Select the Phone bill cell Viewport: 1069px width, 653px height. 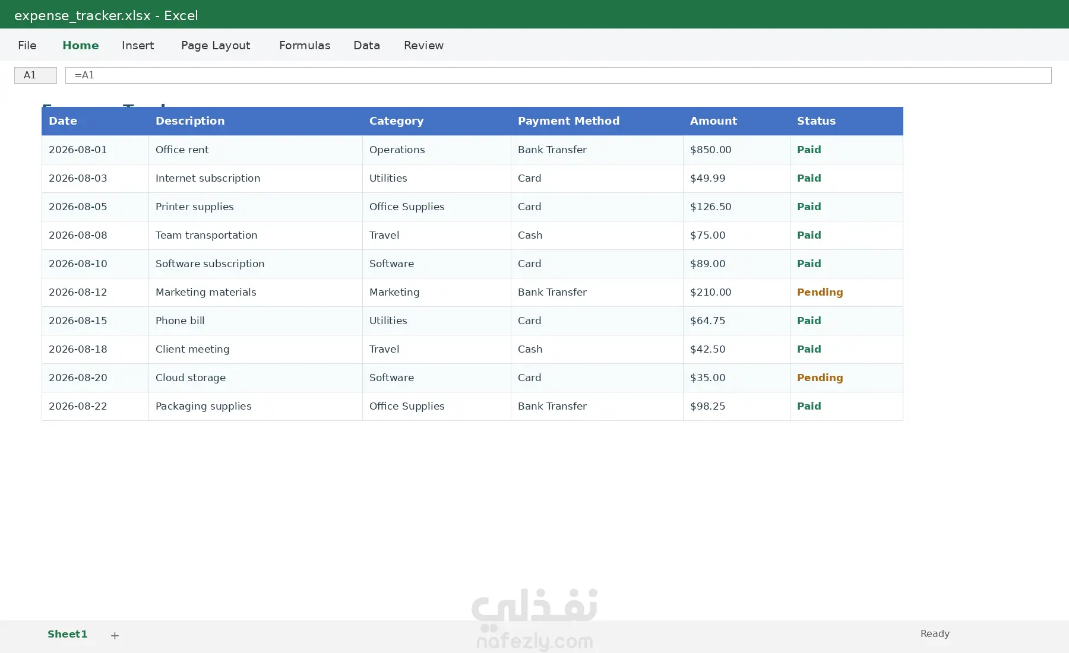pyautogui.click(x=255, y=321)
